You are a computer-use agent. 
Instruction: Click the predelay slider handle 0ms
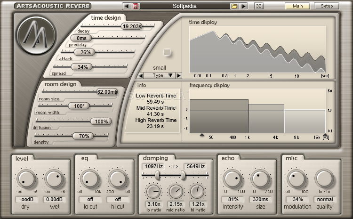(x=81, y=38)
